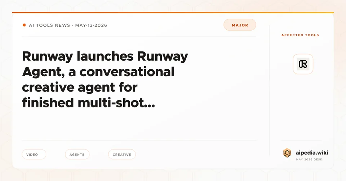Select the AGENTS tag pill

click(77, 154)
